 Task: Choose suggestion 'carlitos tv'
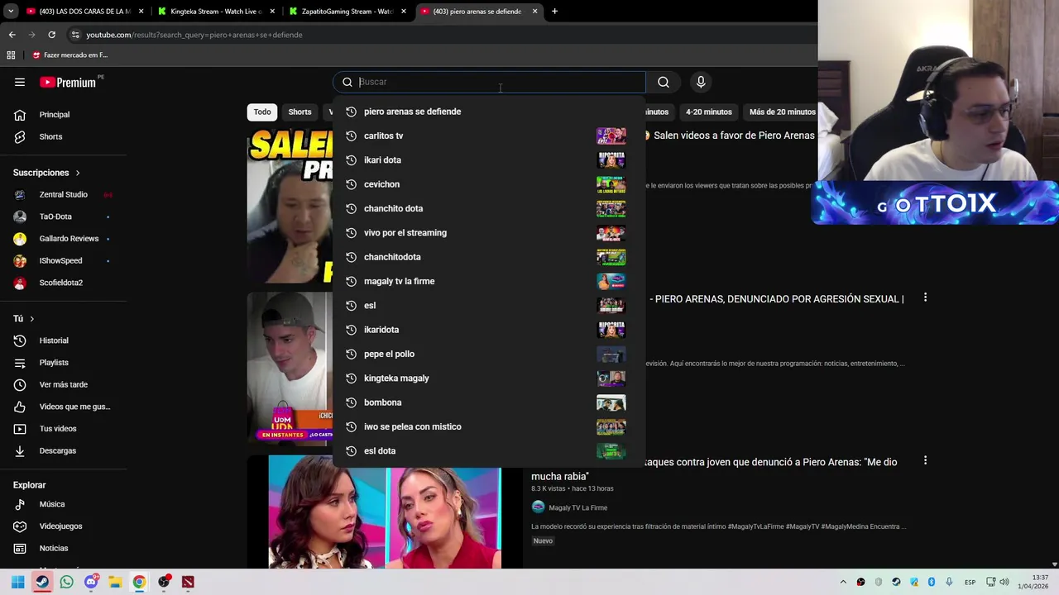pos(488,136)
